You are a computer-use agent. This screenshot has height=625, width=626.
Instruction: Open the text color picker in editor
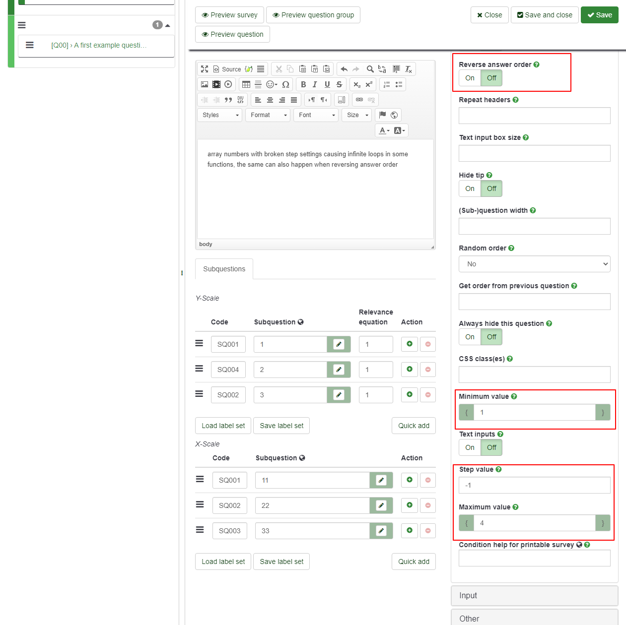point(384,130)
